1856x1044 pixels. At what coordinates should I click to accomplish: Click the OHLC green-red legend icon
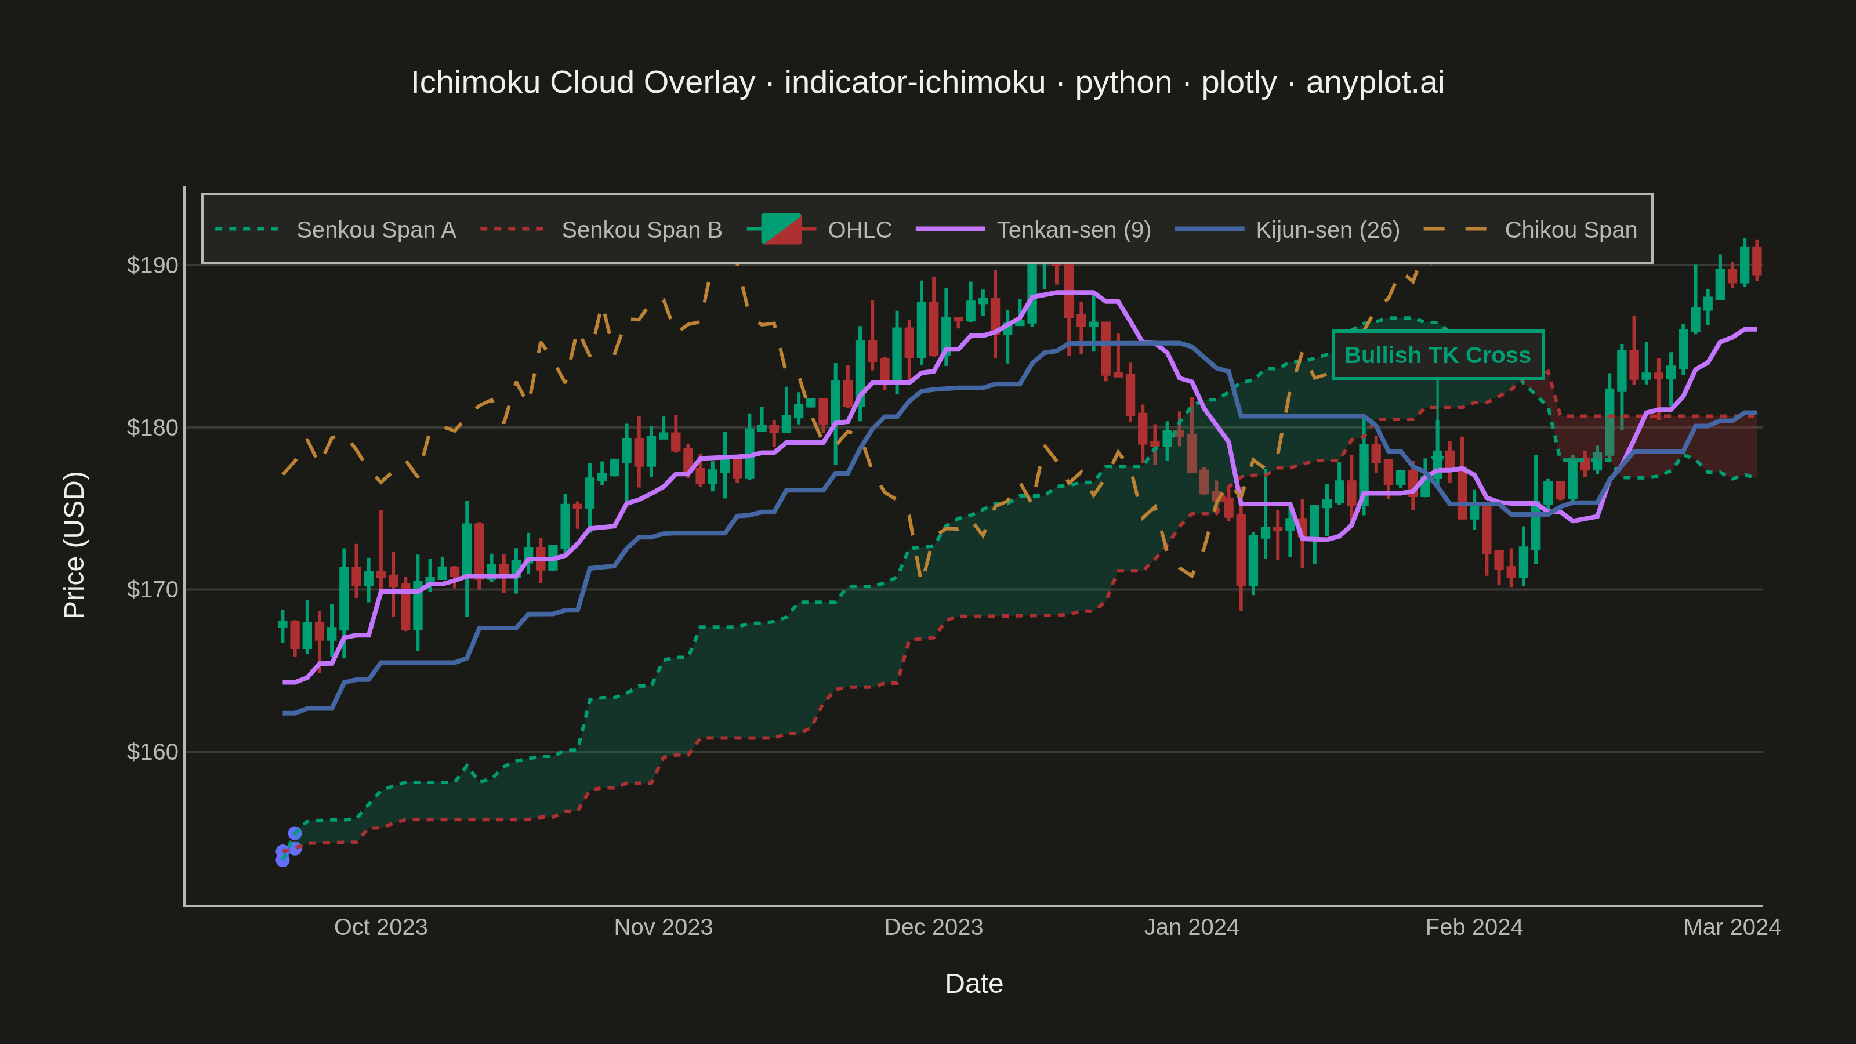(782, 229)
